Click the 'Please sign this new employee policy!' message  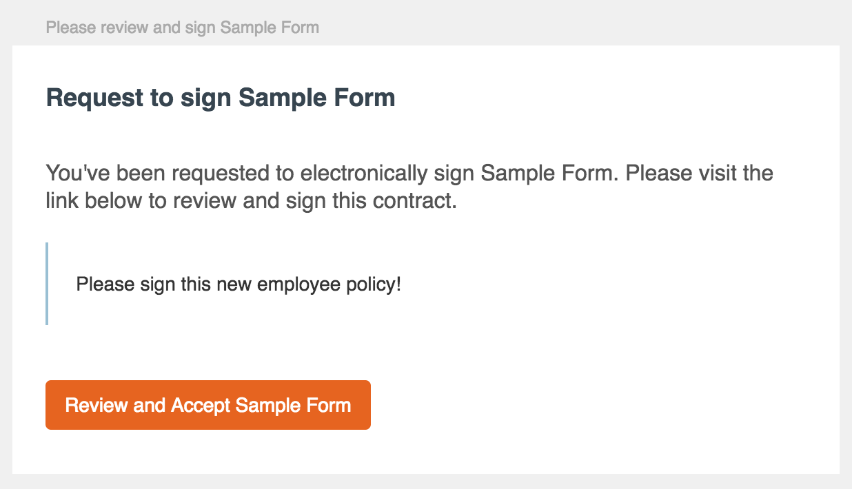tap(239, 284)
